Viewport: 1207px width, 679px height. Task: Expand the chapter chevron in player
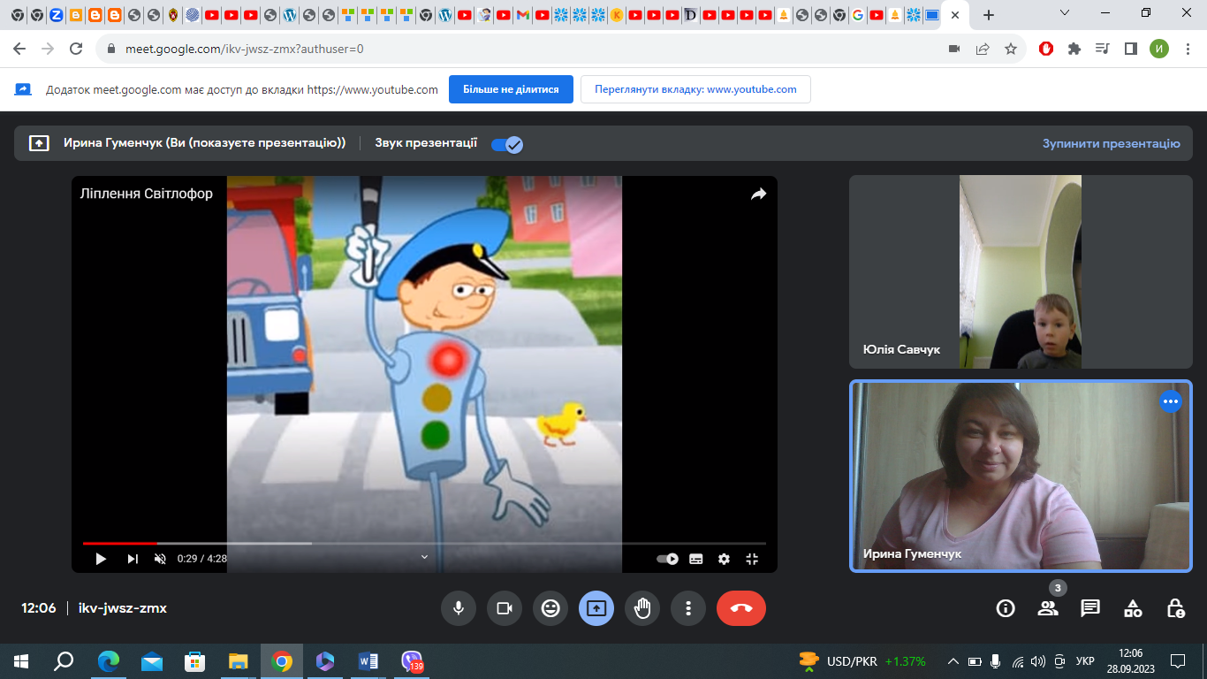coord(424,557)
